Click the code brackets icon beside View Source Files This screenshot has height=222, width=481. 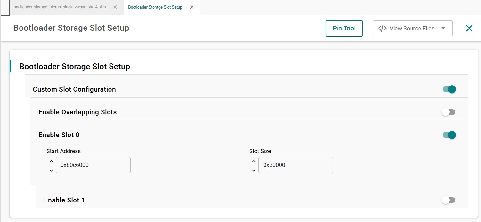(382, 28)
